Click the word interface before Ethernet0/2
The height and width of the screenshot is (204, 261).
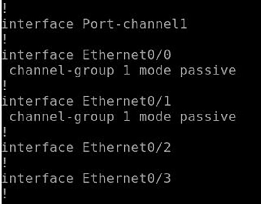pyautogui.click(x=37, y=148)
